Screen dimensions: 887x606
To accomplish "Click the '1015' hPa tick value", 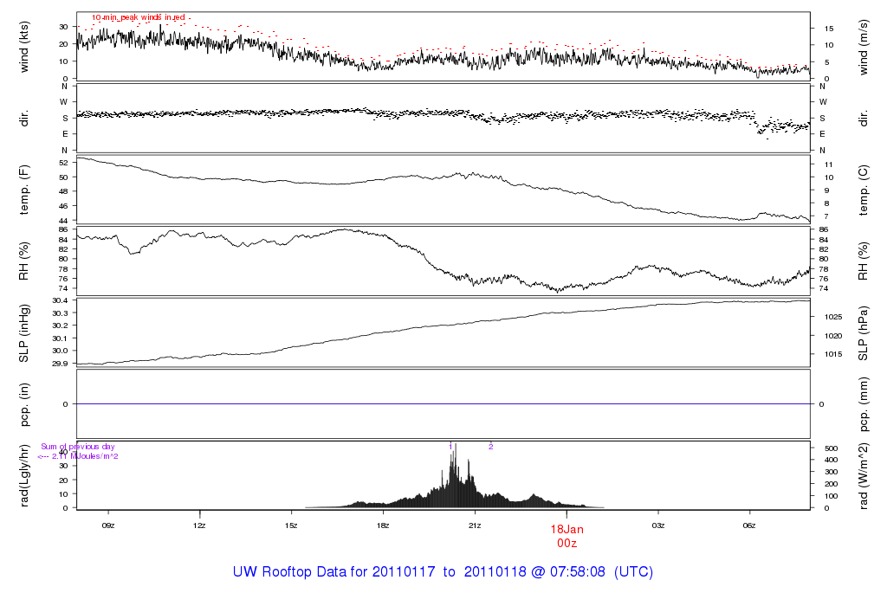I will pos(832,354).
